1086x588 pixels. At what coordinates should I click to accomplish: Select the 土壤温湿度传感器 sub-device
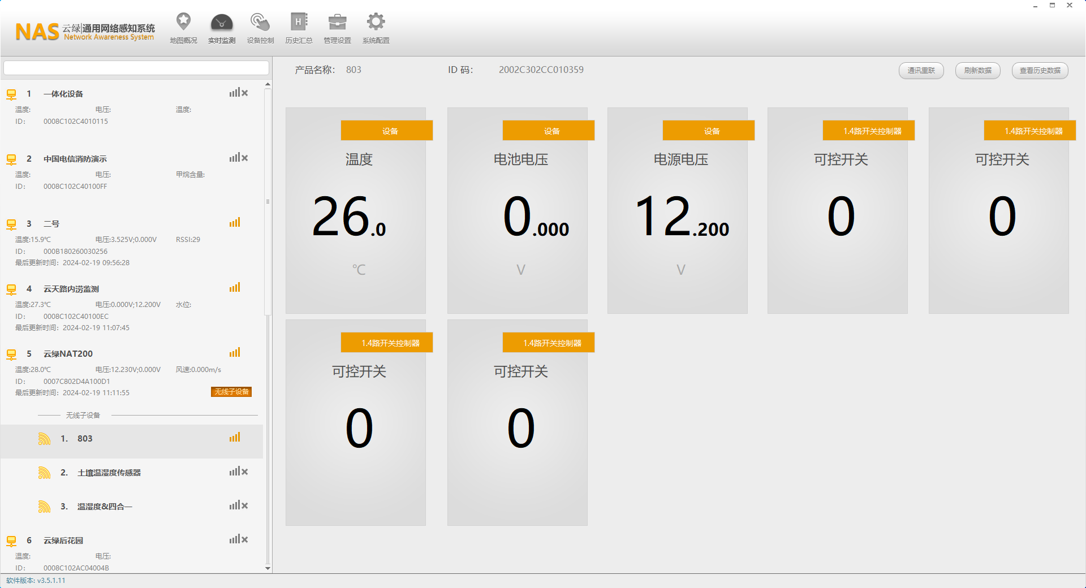109,473
